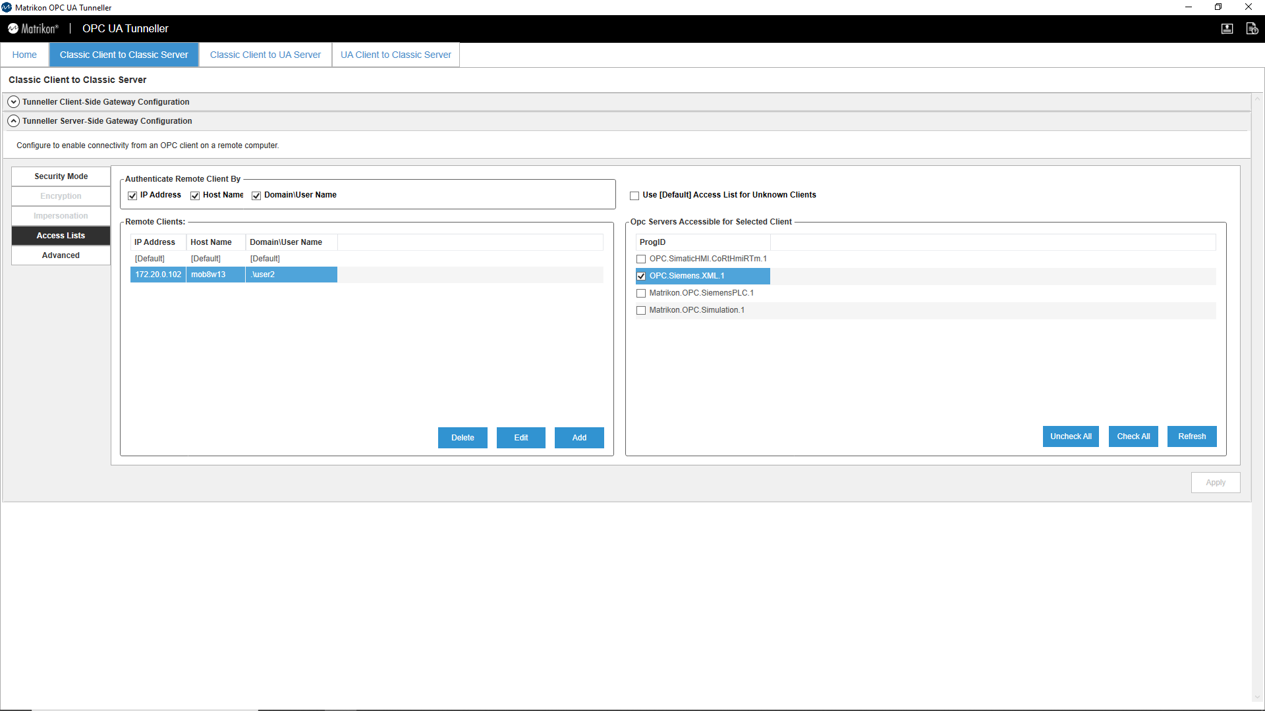Click Edit for remote client

pyautogui.click(x=521, y=438)
